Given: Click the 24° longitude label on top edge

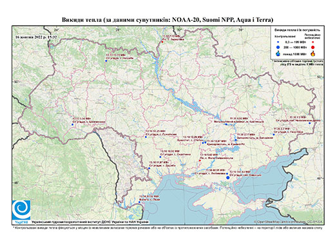Looking at the screenshot, I should click(x=57, y=30).
